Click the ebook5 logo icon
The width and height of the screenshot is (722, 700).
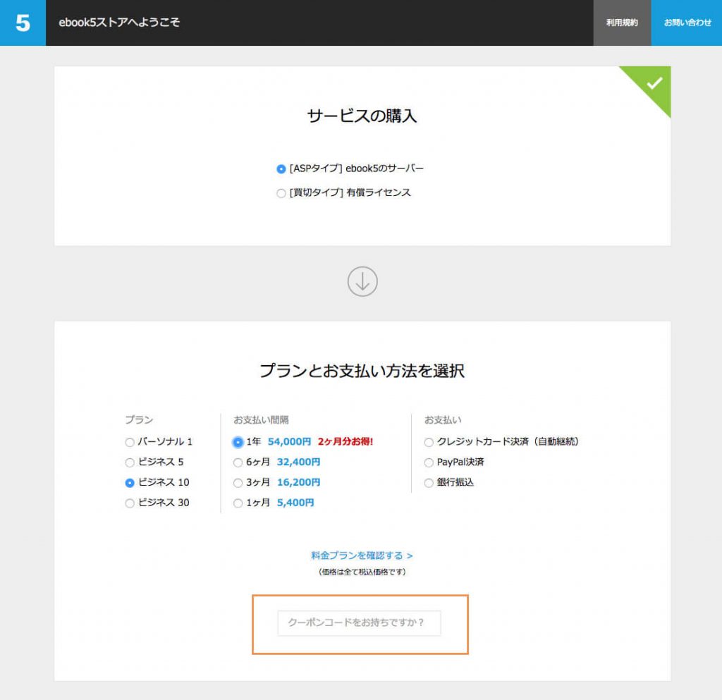(23, 23)
